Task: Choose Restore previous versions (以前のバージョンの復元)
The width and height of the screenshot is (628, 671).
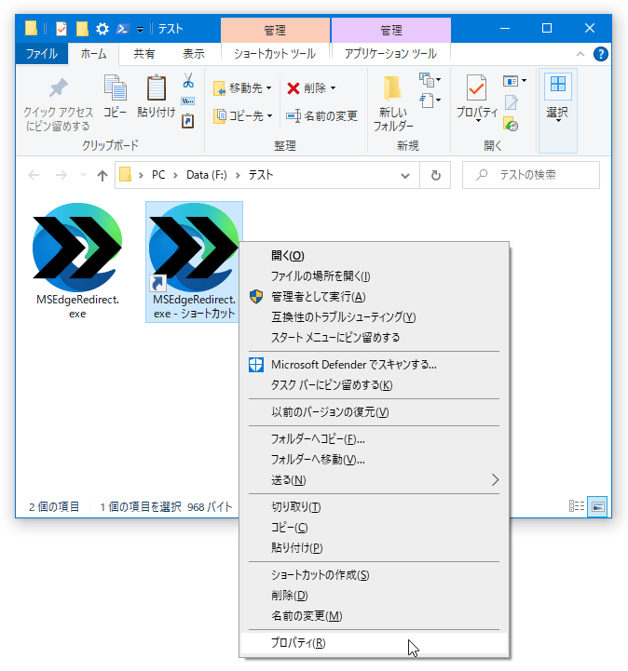Action: [x=374, y=412]
